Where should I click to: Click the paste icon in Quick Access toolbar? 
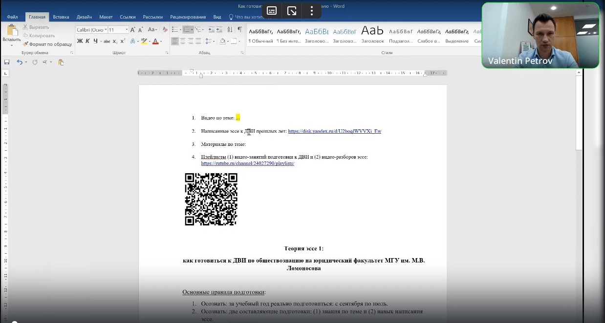pos(61,62)
